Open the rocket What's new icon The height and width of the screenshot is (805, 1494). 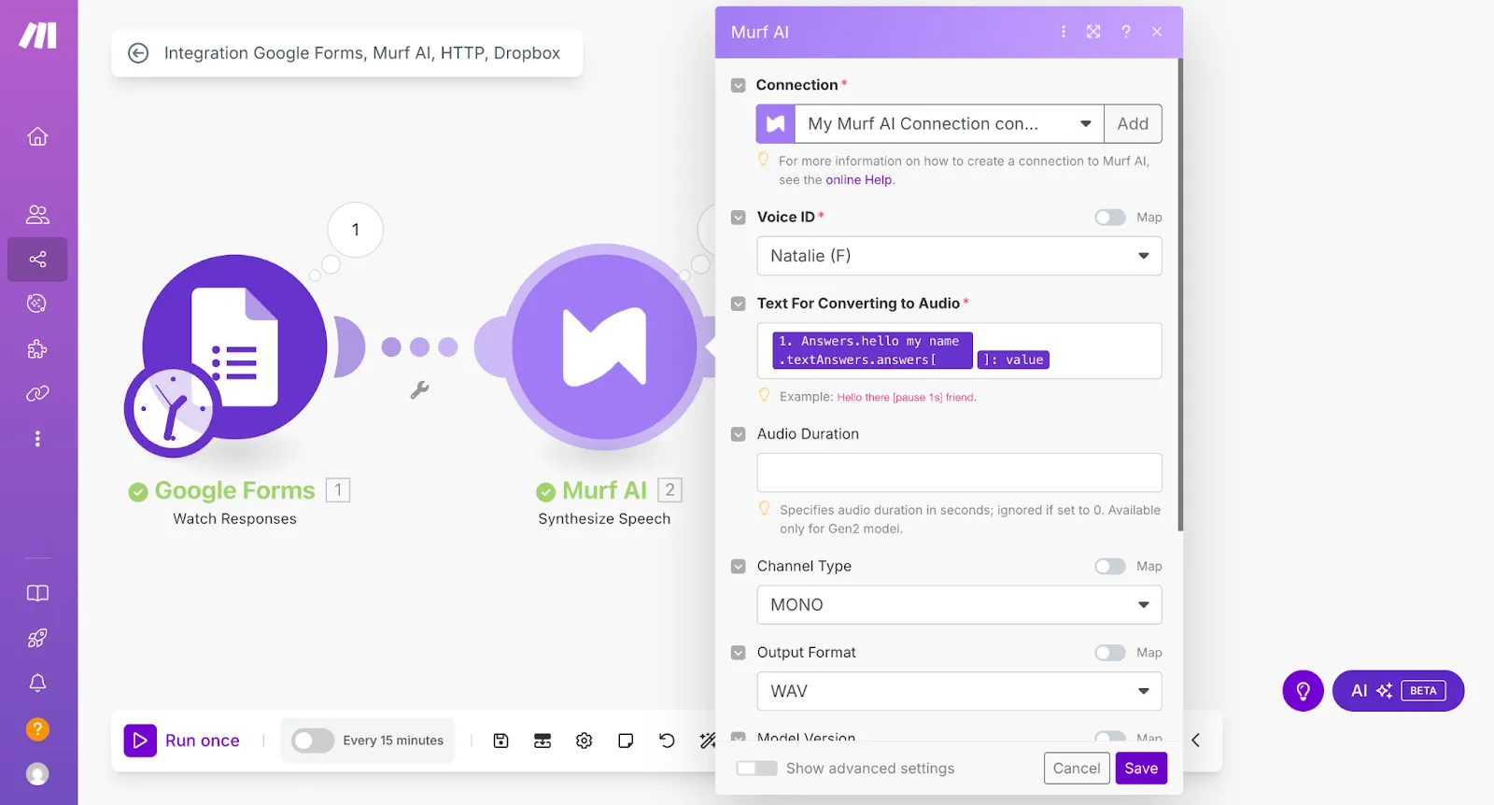37,639
